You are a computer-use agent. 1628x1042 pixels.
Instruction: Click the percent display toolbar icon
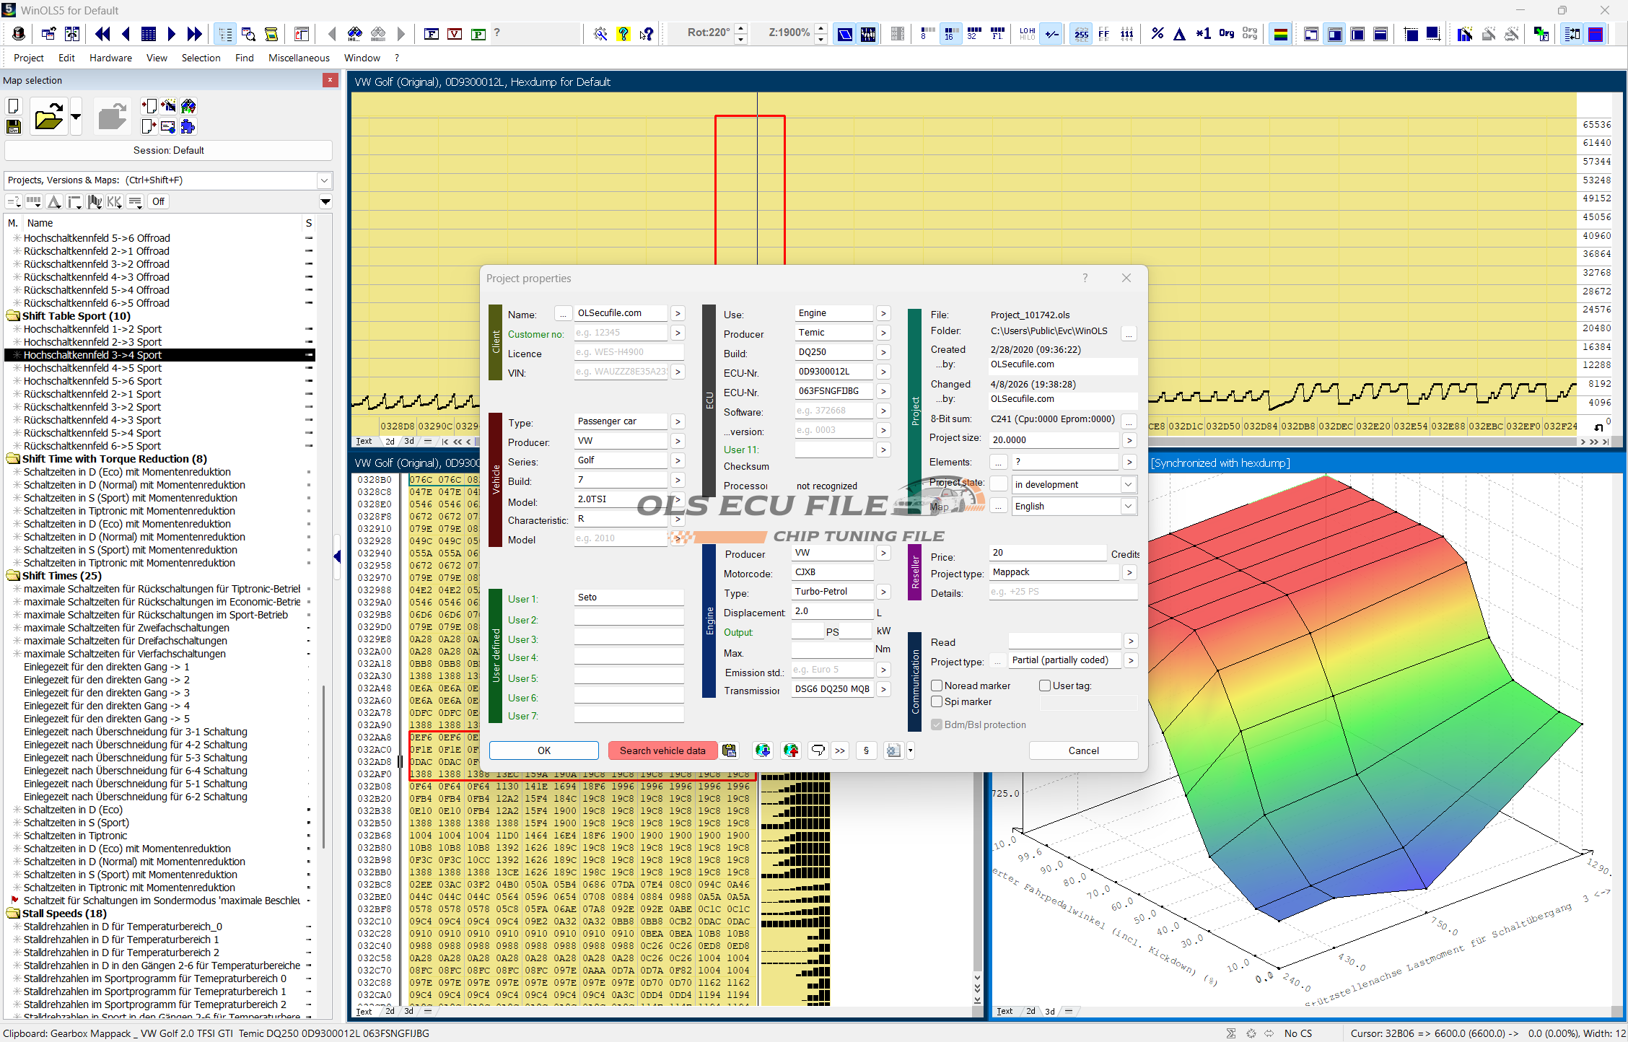click(1157, 33)
